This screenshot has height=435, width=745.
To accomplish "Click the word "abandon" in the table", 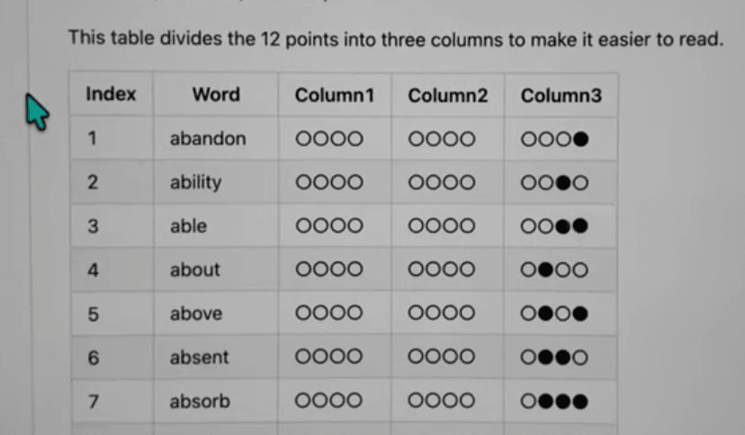I will (208, 138).
